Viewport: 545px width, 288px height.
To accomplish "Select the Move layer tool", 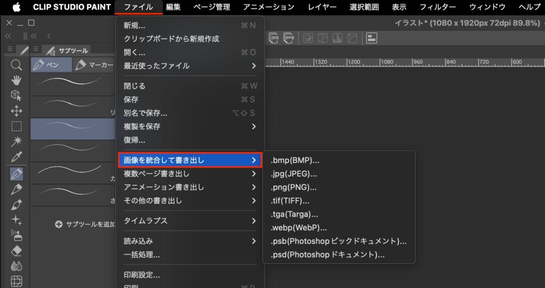I will [x=16, y=111].
